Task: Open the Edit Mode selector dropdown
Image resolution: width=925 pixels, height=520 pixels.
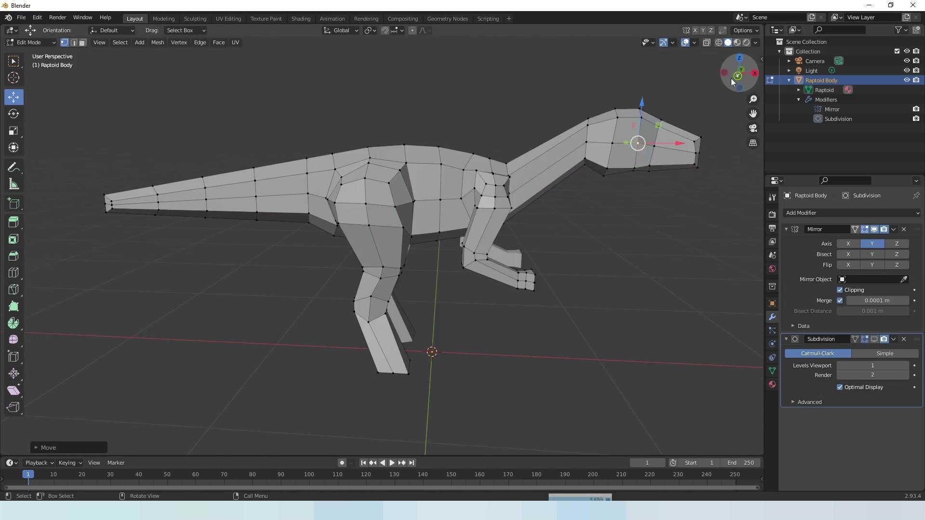Action: pyautogui.click(x=31, y=42)
